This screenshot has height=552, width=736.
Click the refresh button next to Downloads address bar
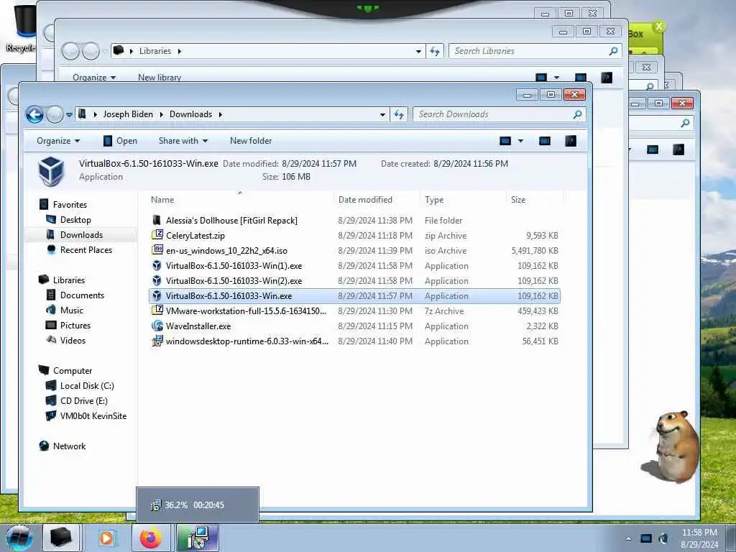(x=399, y=114)
